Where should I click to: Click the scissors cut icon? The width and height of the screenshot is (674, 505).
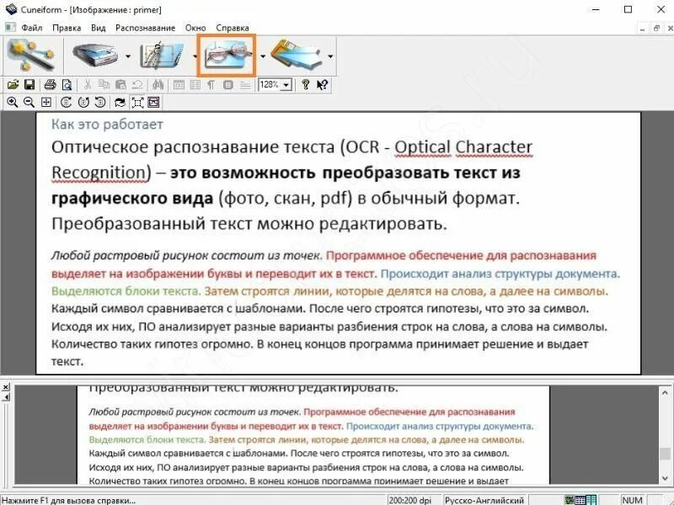click(88, 85)
